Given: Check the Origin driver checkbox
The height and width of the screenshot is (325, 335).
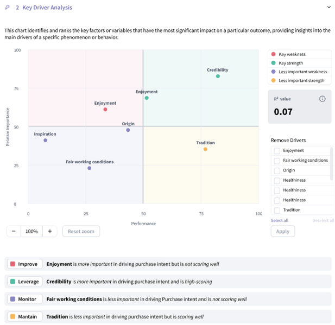Looking at the screenshot, I should tap(277, 170).
